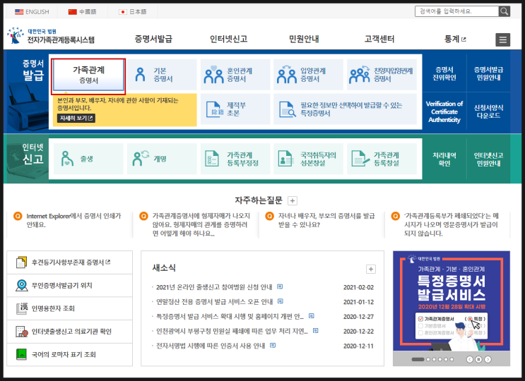The image size is (525, 381).
Task: Click the search magnifier icon
Action: point(504,11)
